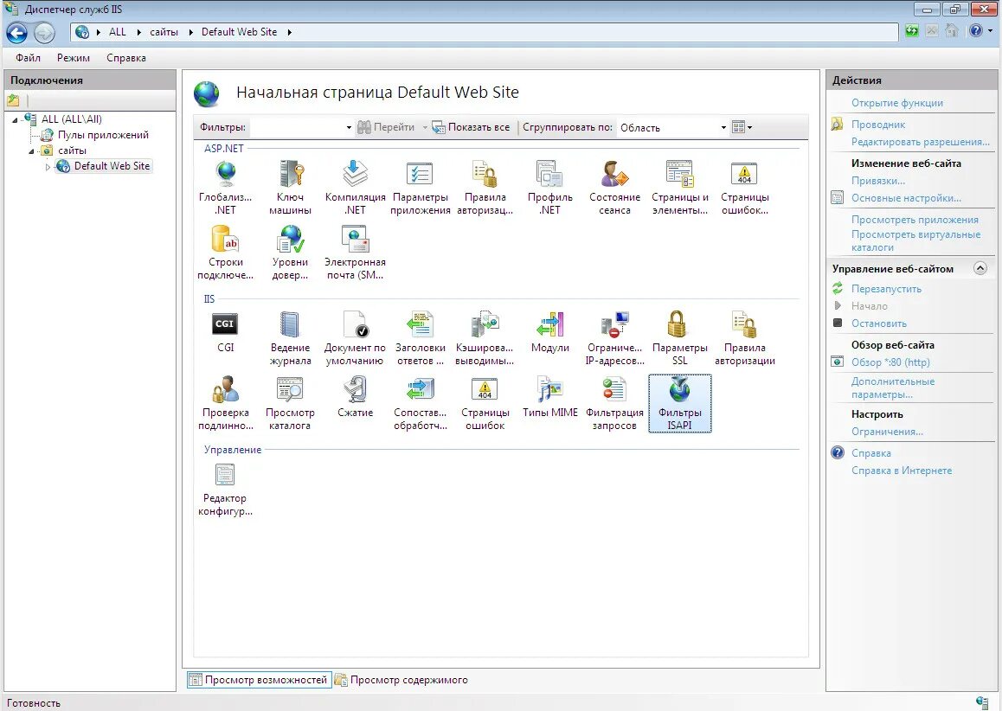Open Параметры SSL feature
This screenshot has height=711, width=1002.
coord(680,338)
